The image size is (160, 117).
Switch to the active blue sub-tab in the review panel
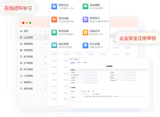tap(73, 62)
